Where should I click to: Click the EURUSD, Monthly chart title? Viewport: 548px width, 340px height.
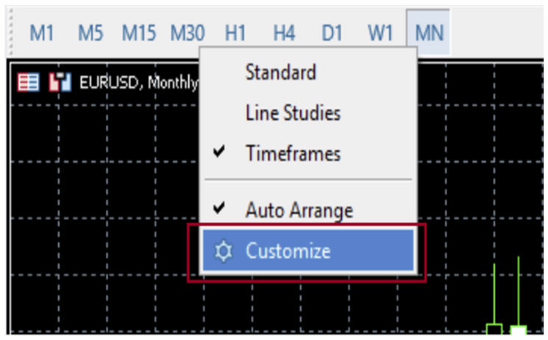tap(138, 82)
